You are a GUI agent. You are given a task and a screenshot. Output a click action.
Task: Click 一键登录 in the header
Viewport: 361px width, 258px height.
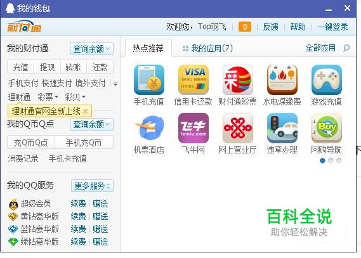(x=332, y=27)
